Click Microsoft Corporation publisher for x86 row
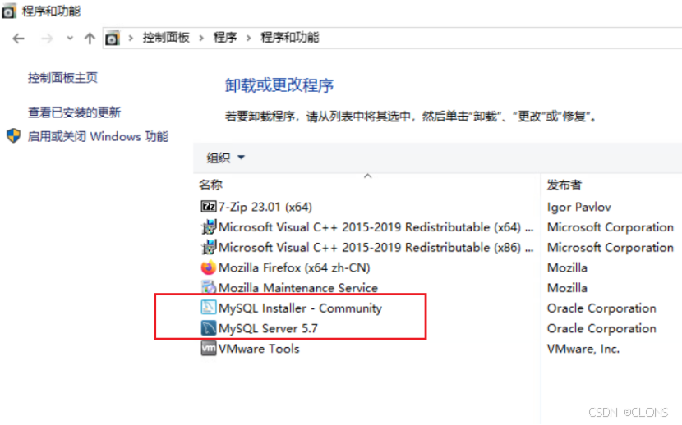This screenshot has height=425, width=682. point(611,248)
